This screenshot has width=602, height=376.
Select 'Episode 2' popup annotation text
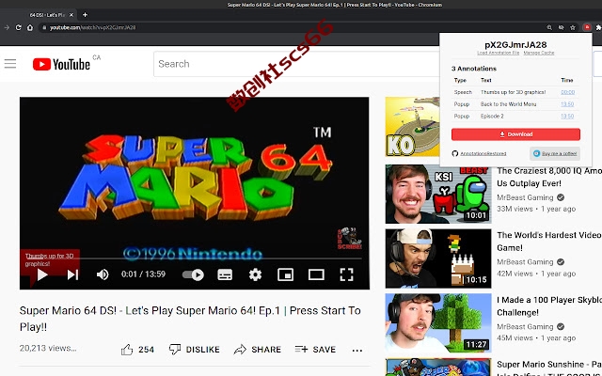click(x=492, y=117)
